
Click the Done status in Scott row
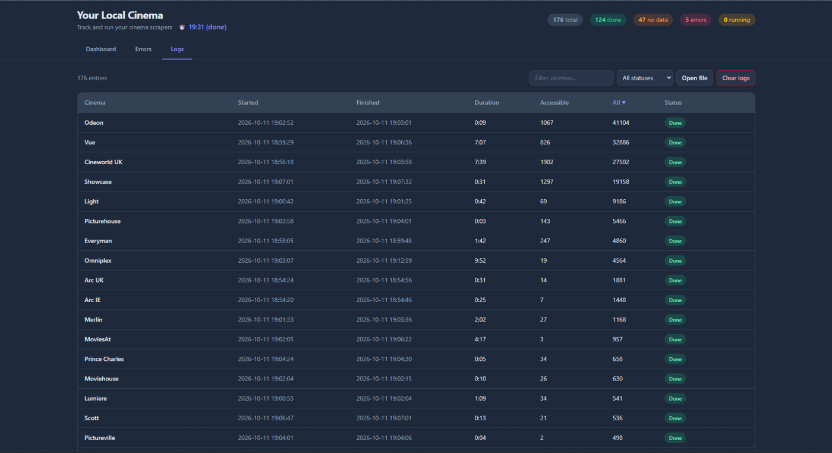pyautogui.click(x=675, y=418)
